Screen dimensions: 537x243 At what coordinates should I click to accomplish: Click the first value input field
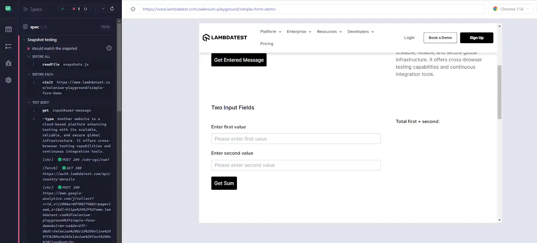pyautogui.click(x=295, y=139)
